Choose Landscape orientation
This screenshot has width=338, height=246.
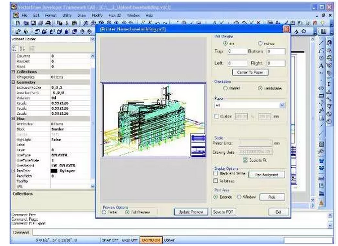(260, 88)
